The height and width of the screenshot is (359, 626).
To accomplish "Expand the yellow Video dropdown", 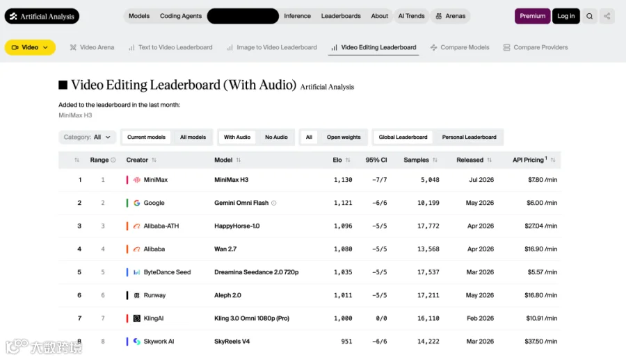I will pos(30,47).
